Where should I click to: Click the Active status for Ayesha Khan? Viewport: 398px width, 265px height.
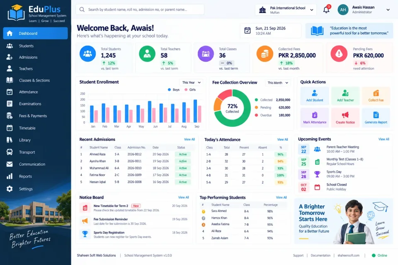183,161
